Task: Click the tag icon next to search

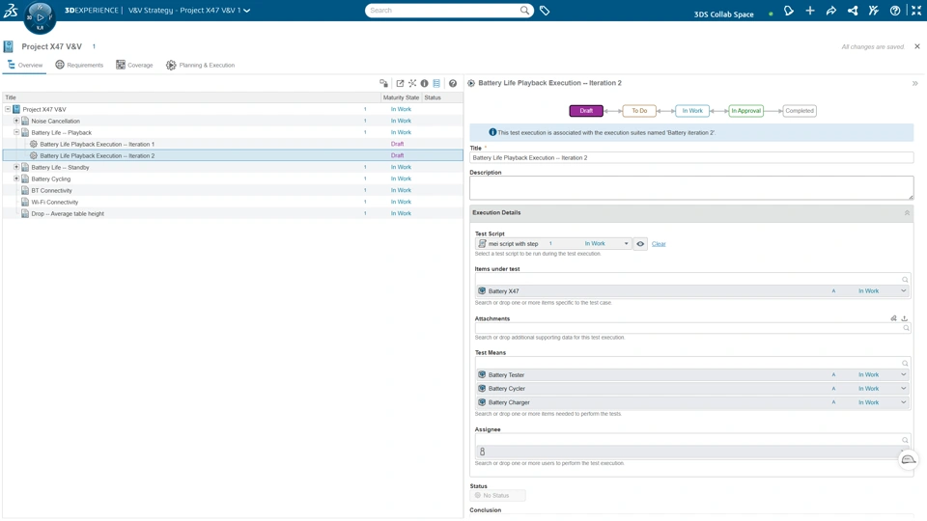Action: click(545, 11)
